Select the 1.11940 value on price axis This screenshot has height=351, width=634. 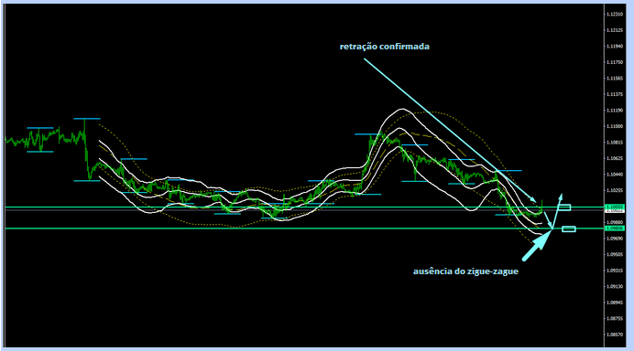[x=615, y=47]
